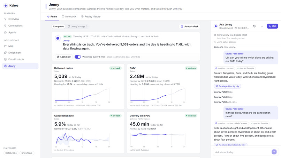Send message with arrow button
Viewport: 281px width, 158px height.
click(274, 152)
